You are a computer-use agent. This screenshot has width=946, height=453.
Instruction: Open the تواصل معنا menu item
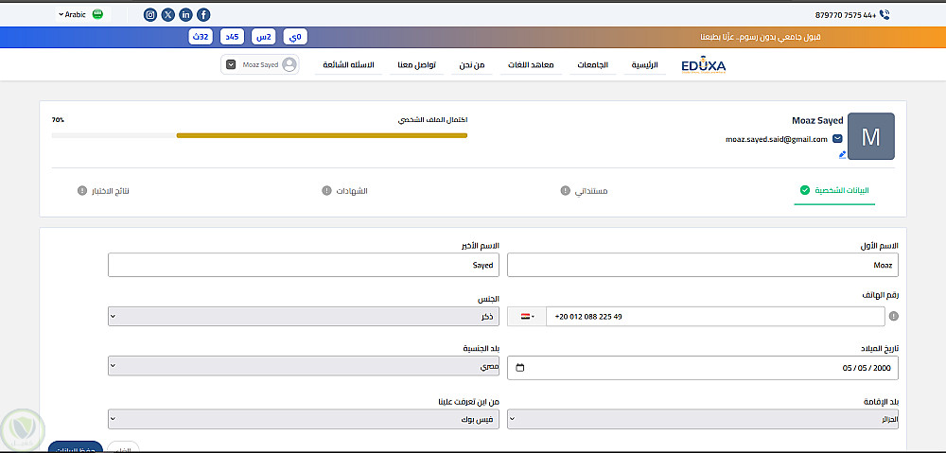(x=417, y=65)
